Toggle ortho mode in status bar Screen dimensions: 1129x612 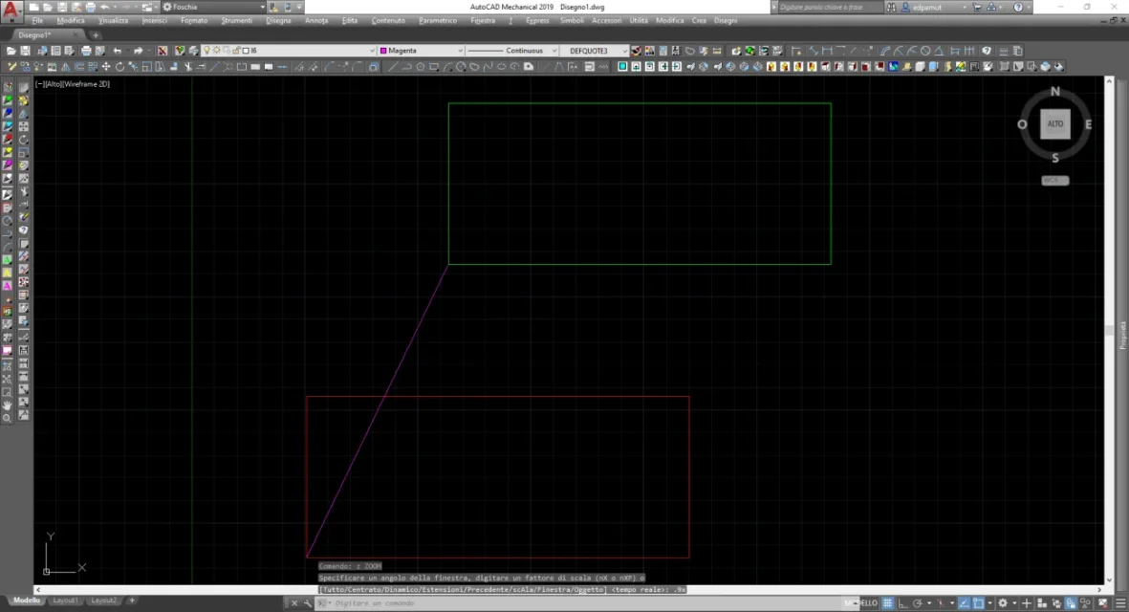(903, 603)
